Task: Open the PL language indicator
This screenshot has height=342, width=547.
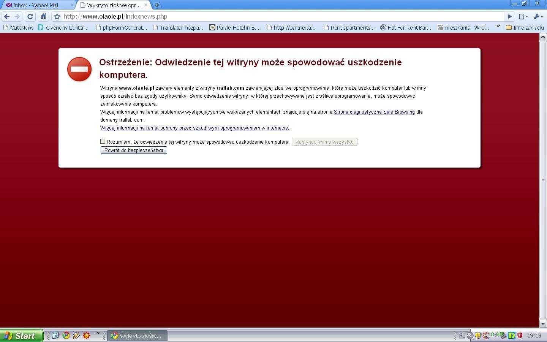Action: pyautogui.click(x=462, y=336)
